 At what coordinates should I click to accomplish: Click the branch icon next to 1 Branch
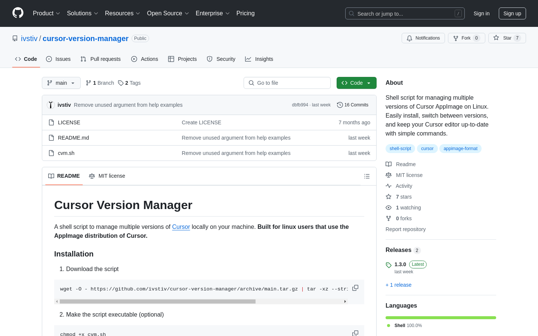[89, 83]
